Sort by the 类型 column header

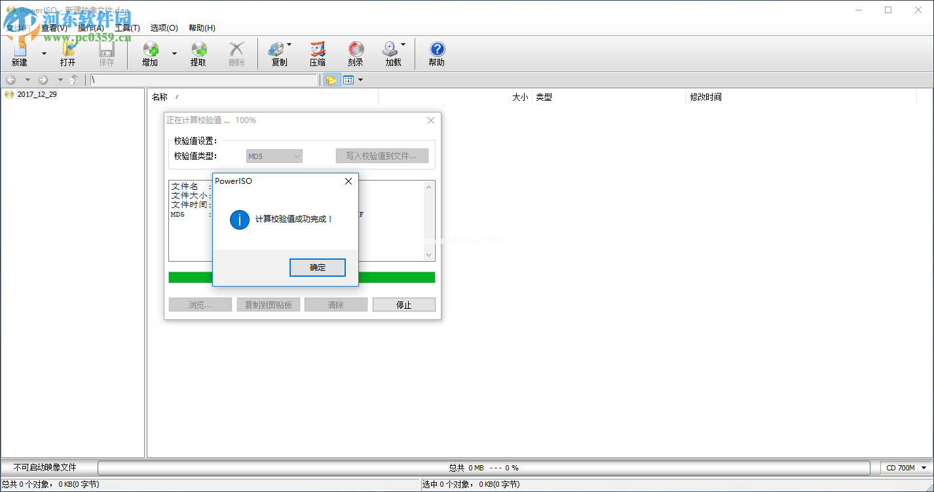pyautogui.click(x=609, y=97)
